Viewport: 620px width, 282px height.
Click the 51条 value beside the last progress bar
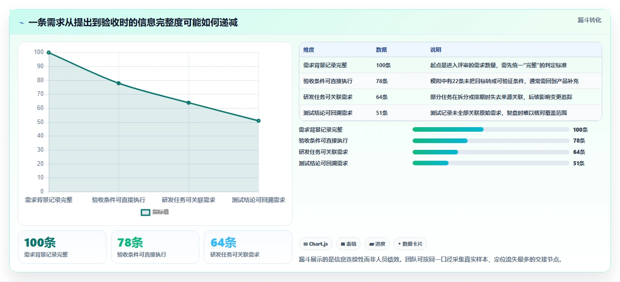[x=579, y=163]
